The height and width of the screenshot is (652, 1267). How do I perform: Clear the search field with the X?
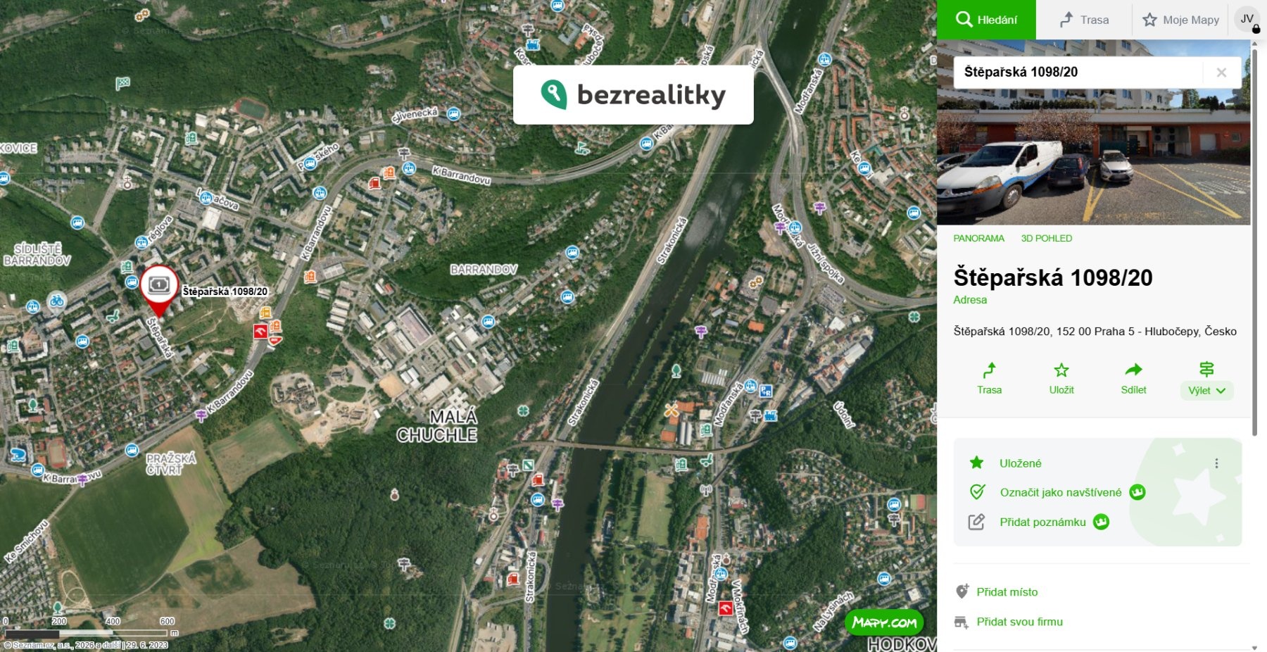point(1221,72)
